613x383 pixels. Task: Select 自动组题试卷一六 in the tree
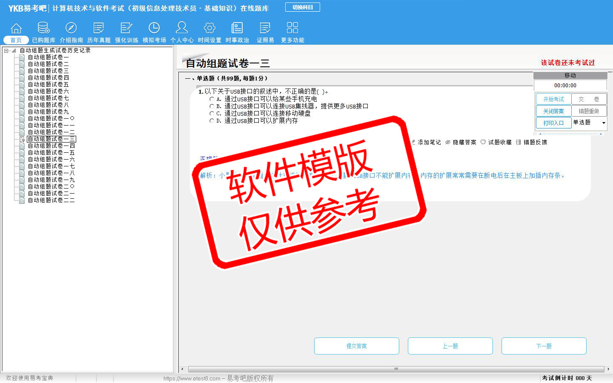pyautogui.click(x=51, y=159)
